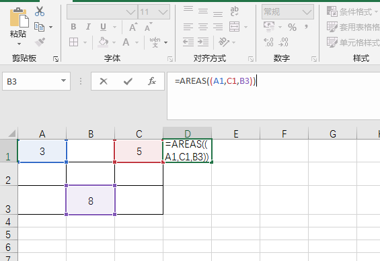The image size is (380, 261).
Task: Open font color picker arrow
Action: click(137, 42)
